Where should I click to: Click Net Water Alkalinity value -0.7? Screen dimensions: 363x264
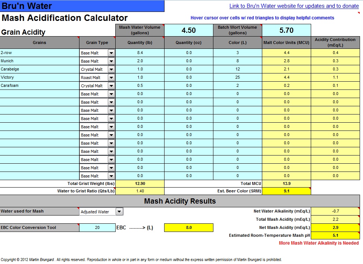pos(335,211)
